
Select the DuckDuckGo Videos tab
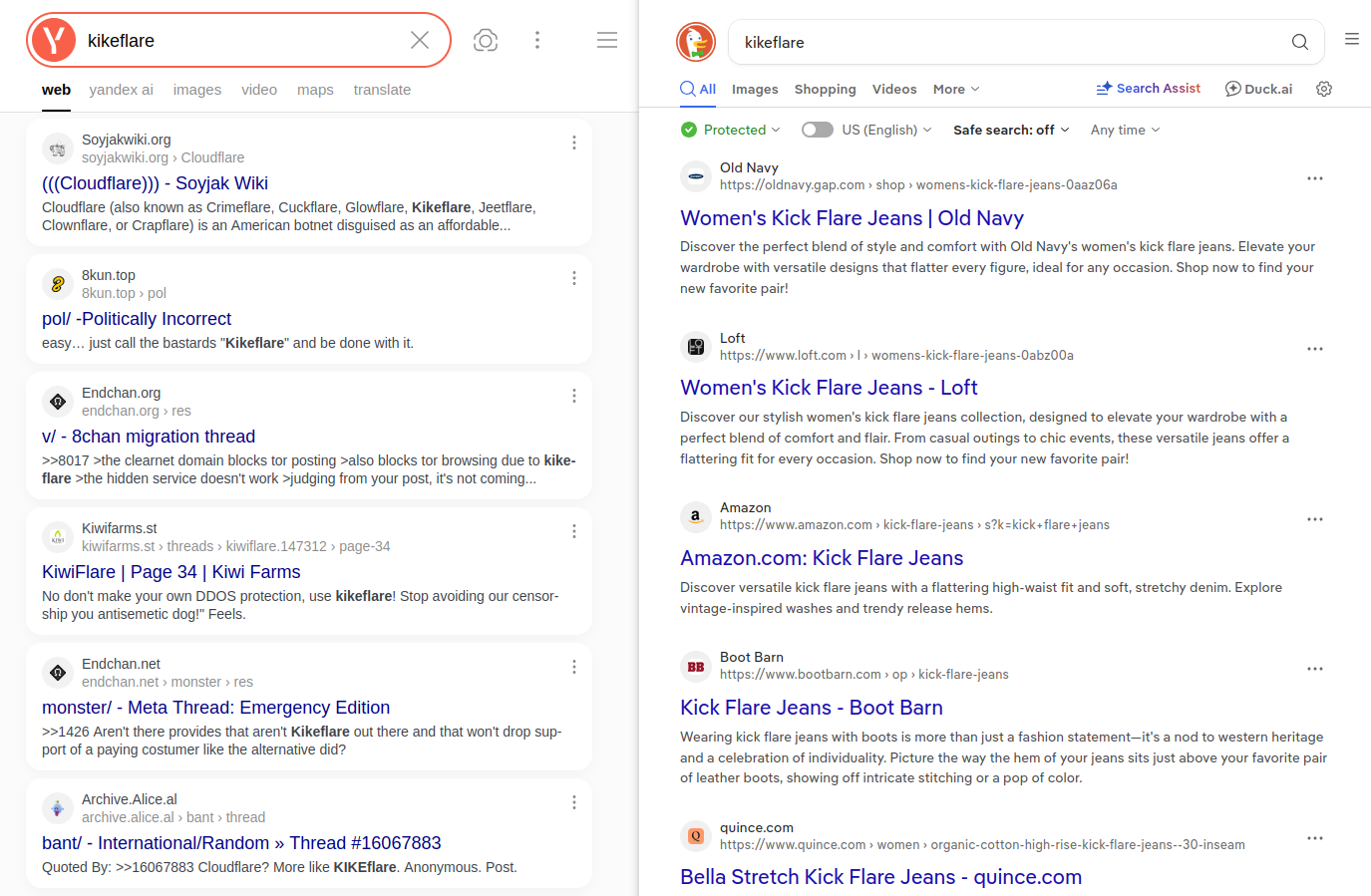894,89
